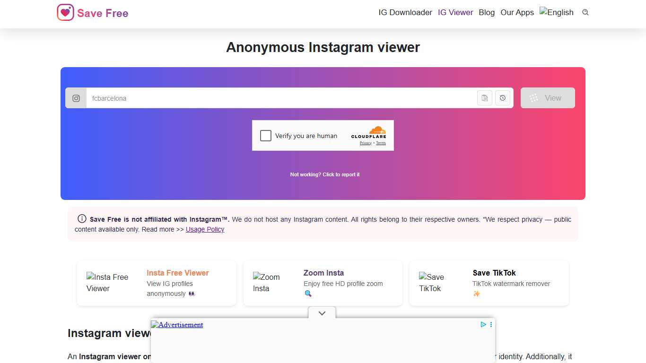This screenshot has height=363, width=646.
Task: Click the search history icon next to paste
Action: (502, 98)
